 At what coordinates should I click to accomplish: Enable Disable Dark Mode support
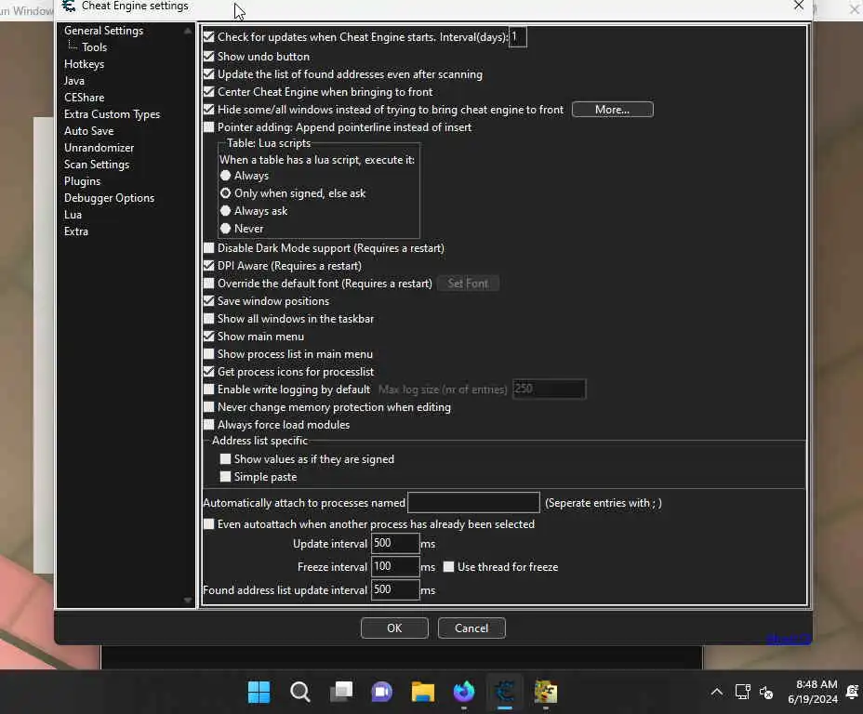click(x=208, y=247)
